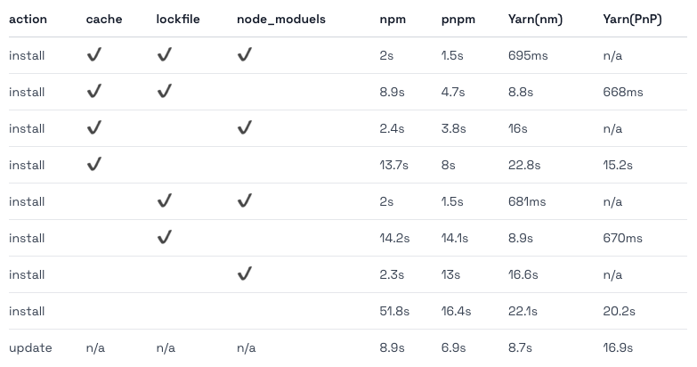Click the Yarn(PnP) column header
Image resolution: width=697 pixels, height=367 pixels.
click(632, 19)
